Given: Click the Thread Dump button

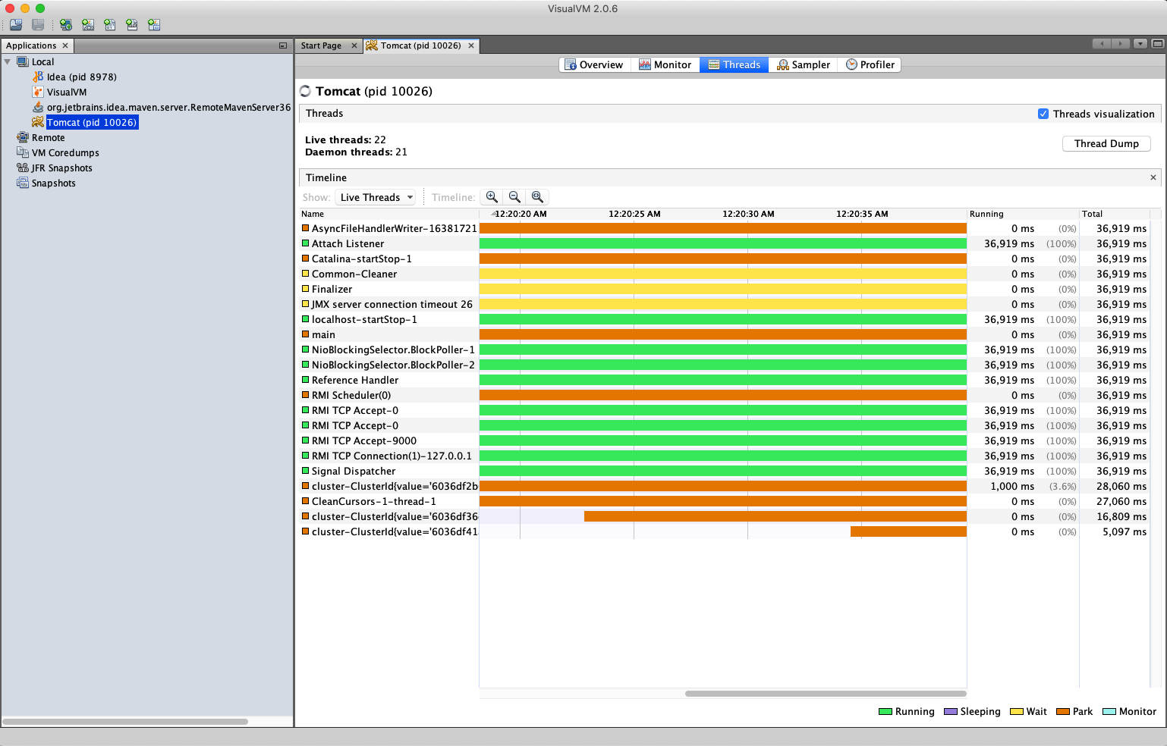Looking at the screenshot, I should pyautogui.click(x=1106, y=143).
